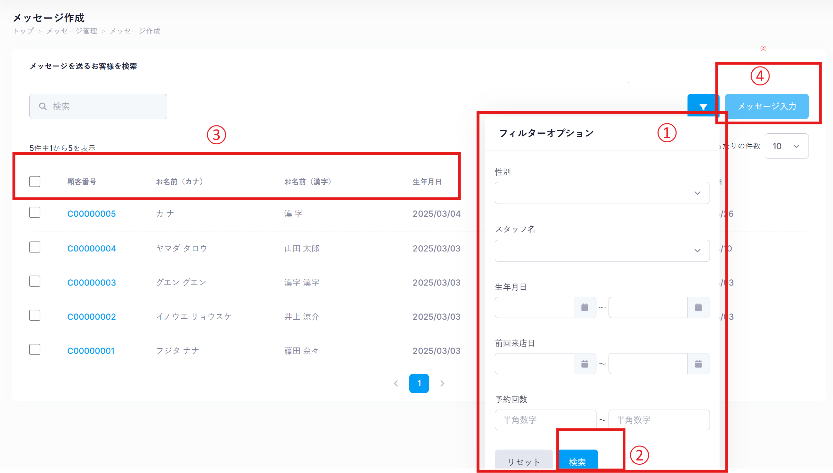Open calendar for birthdate end field
This screenshot has height=473, width=833.
698,307
